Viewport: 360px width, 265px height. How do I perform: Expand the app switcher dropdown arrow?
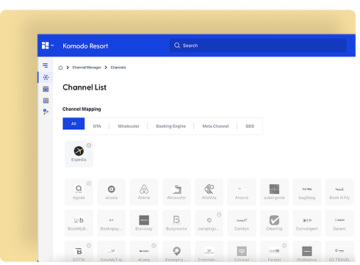point(52,46)
